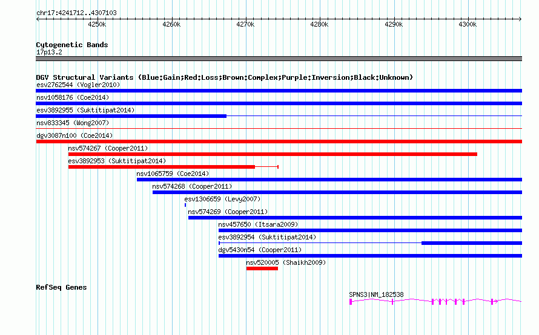Viewport: 539px width, 335px height.
Task: Click the red loss bar of nsv574267
Action: click(273, 154)
